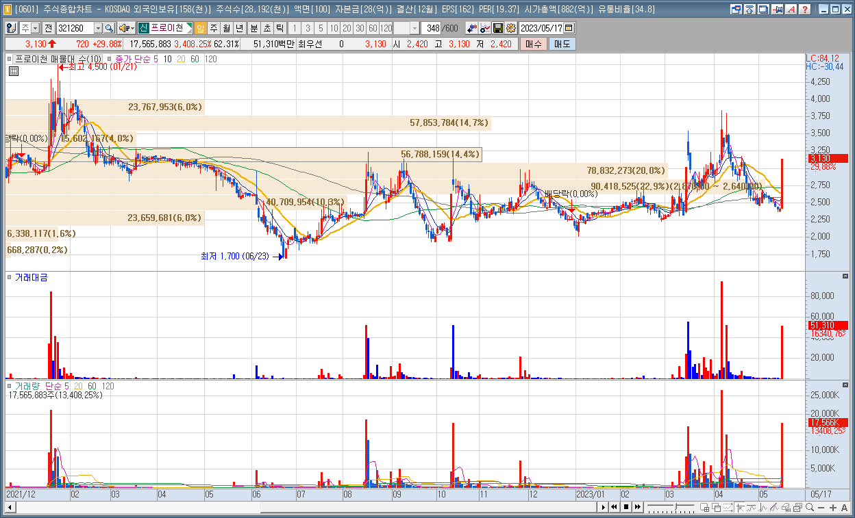Click the date field 2023/05/17
855x518 pixels.
click(541, 28)
